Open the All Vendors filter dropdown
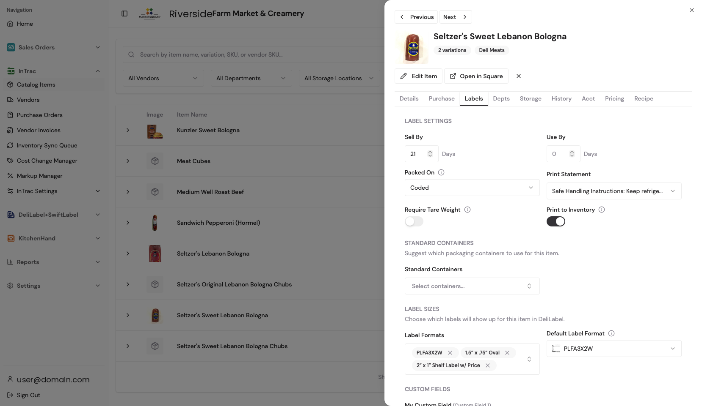Viewport: 702px width, 406px height. [163, 78]
